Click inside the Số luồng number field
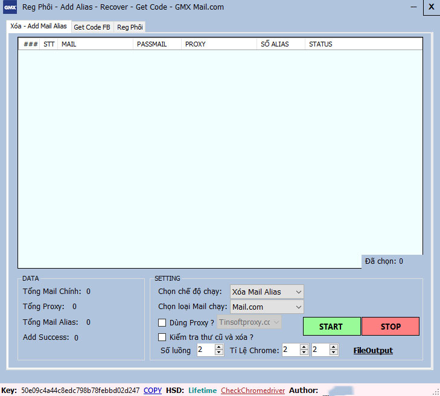Viewport: 440px width, 396px height. [206, 350]
